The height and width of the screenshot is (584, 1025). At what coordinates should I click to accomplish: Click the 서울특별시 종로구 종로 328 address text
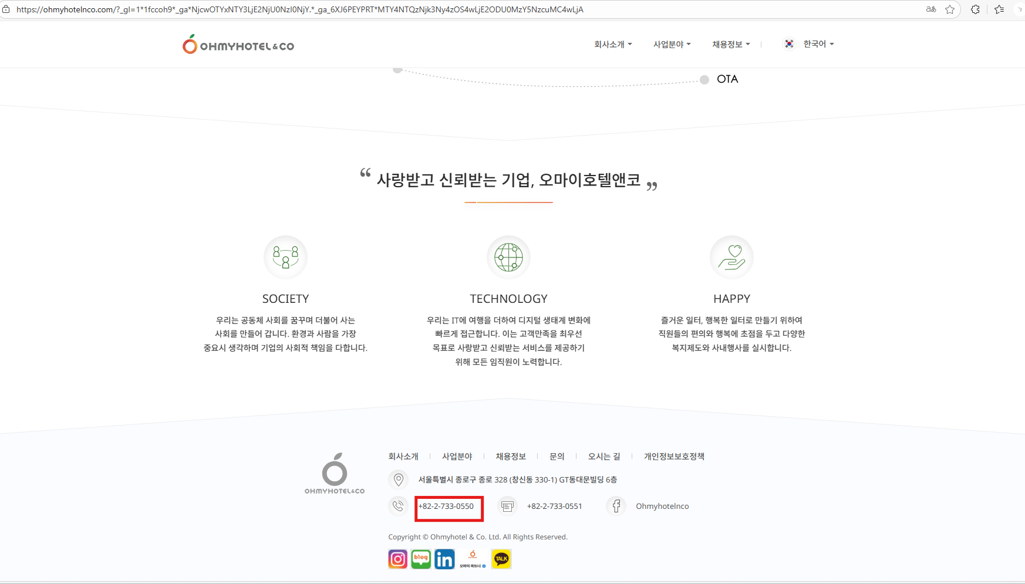coord(518,480)
